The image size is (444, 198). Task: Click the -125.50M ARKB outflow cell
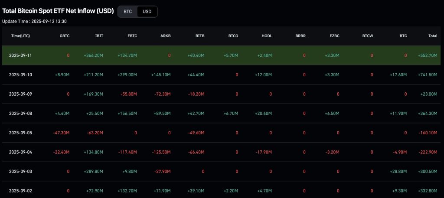click(x=161, y=153)
